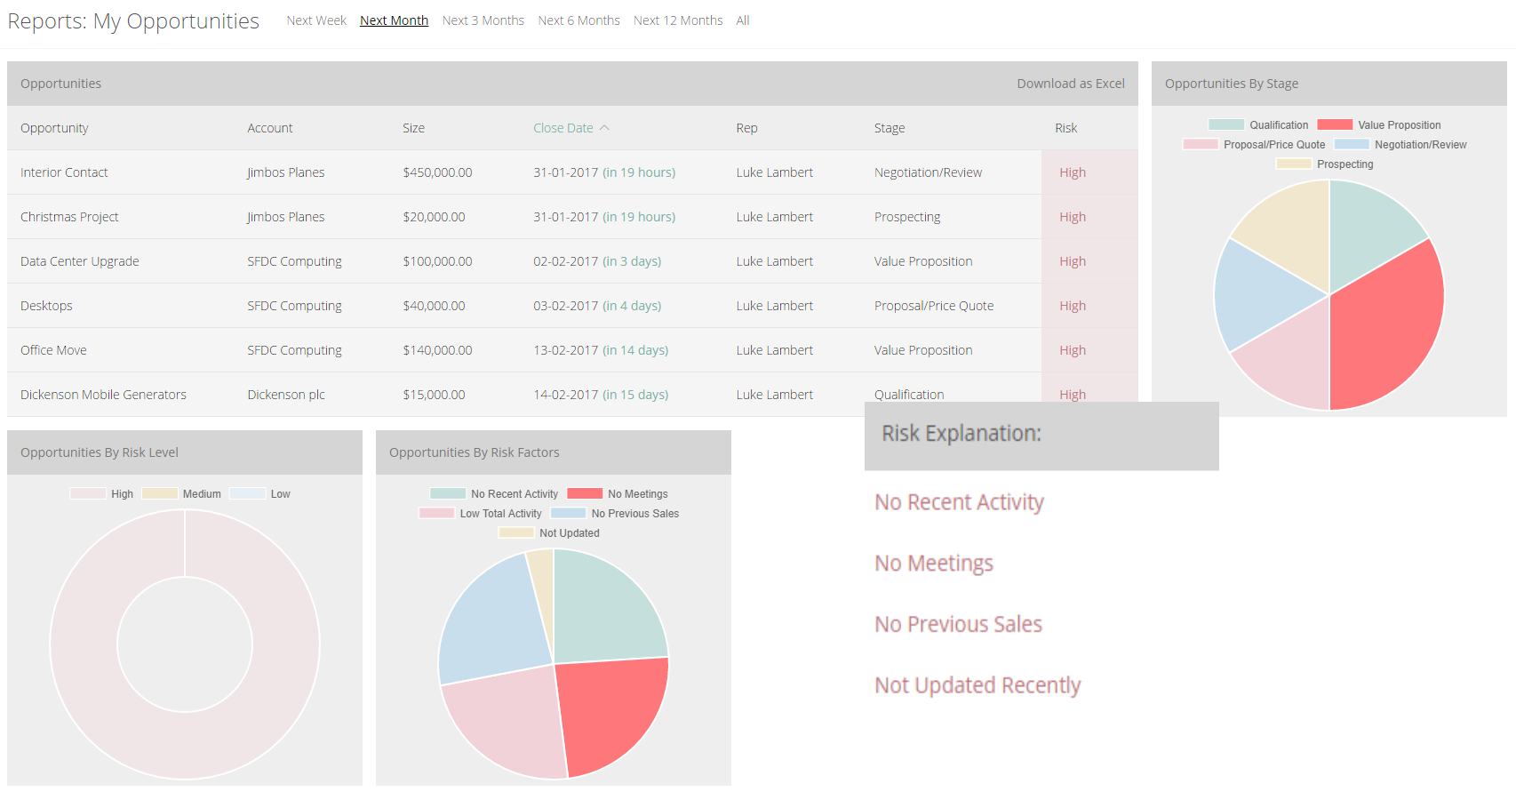
Task: Click the High risk donut ring
Action: click(x=84, y=644)
